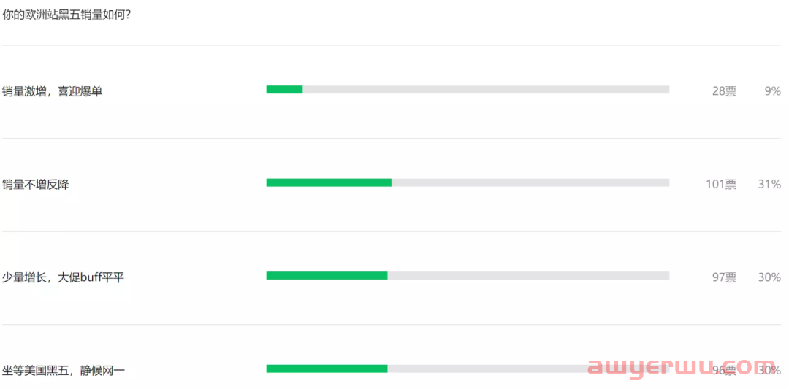Click the 28票 vote count
Image resolution: width=789 pixels, height=389 pixels.
pos(724,91)
